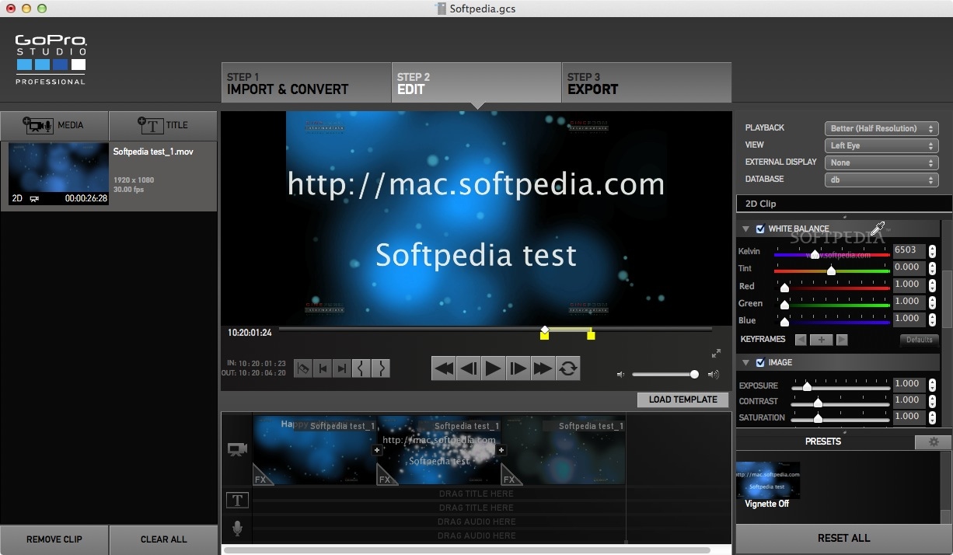Click the video track camera icon
Viewport: 953px width, 555px height.
point(237,449)
